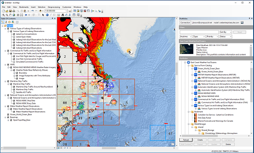This screenshot has width=254, height=153.
Task: Select FAA Data Portal bookmark
Action: [x=205, y=118]
